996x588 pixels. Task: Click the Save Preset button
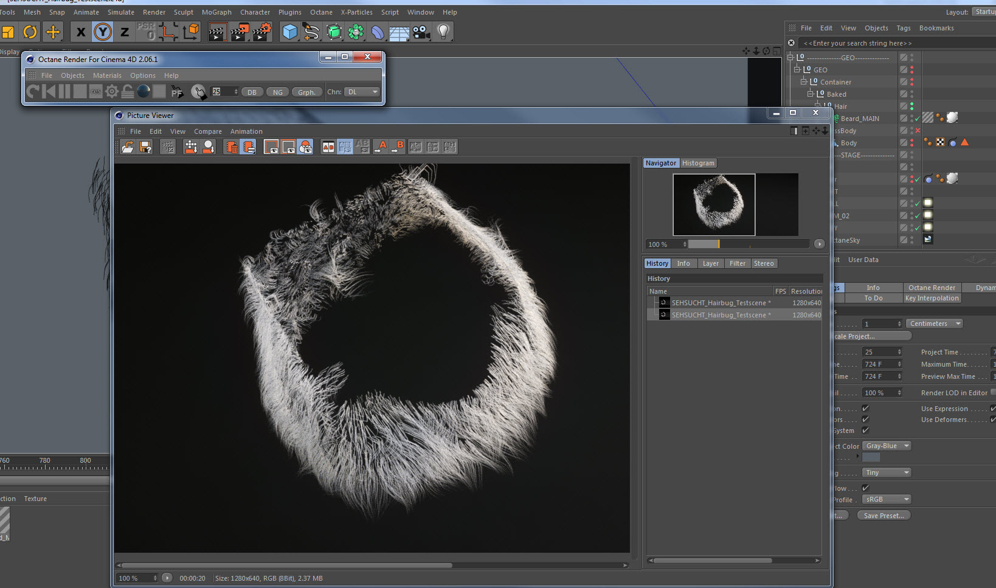pyautogui.click(x=884, y=516)
